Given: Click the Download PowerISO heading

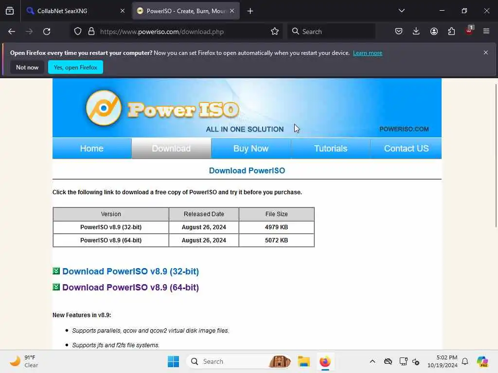Looking at the screenshot, I should pos(247,170).
